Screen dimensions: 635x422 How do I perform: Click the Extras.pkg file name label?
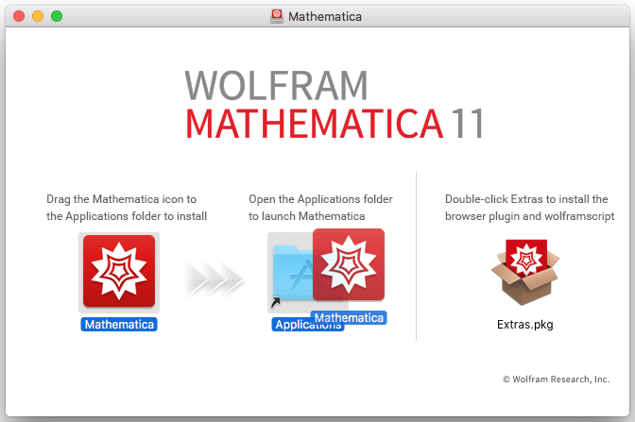pyautogui.click(x=524, y=325)
